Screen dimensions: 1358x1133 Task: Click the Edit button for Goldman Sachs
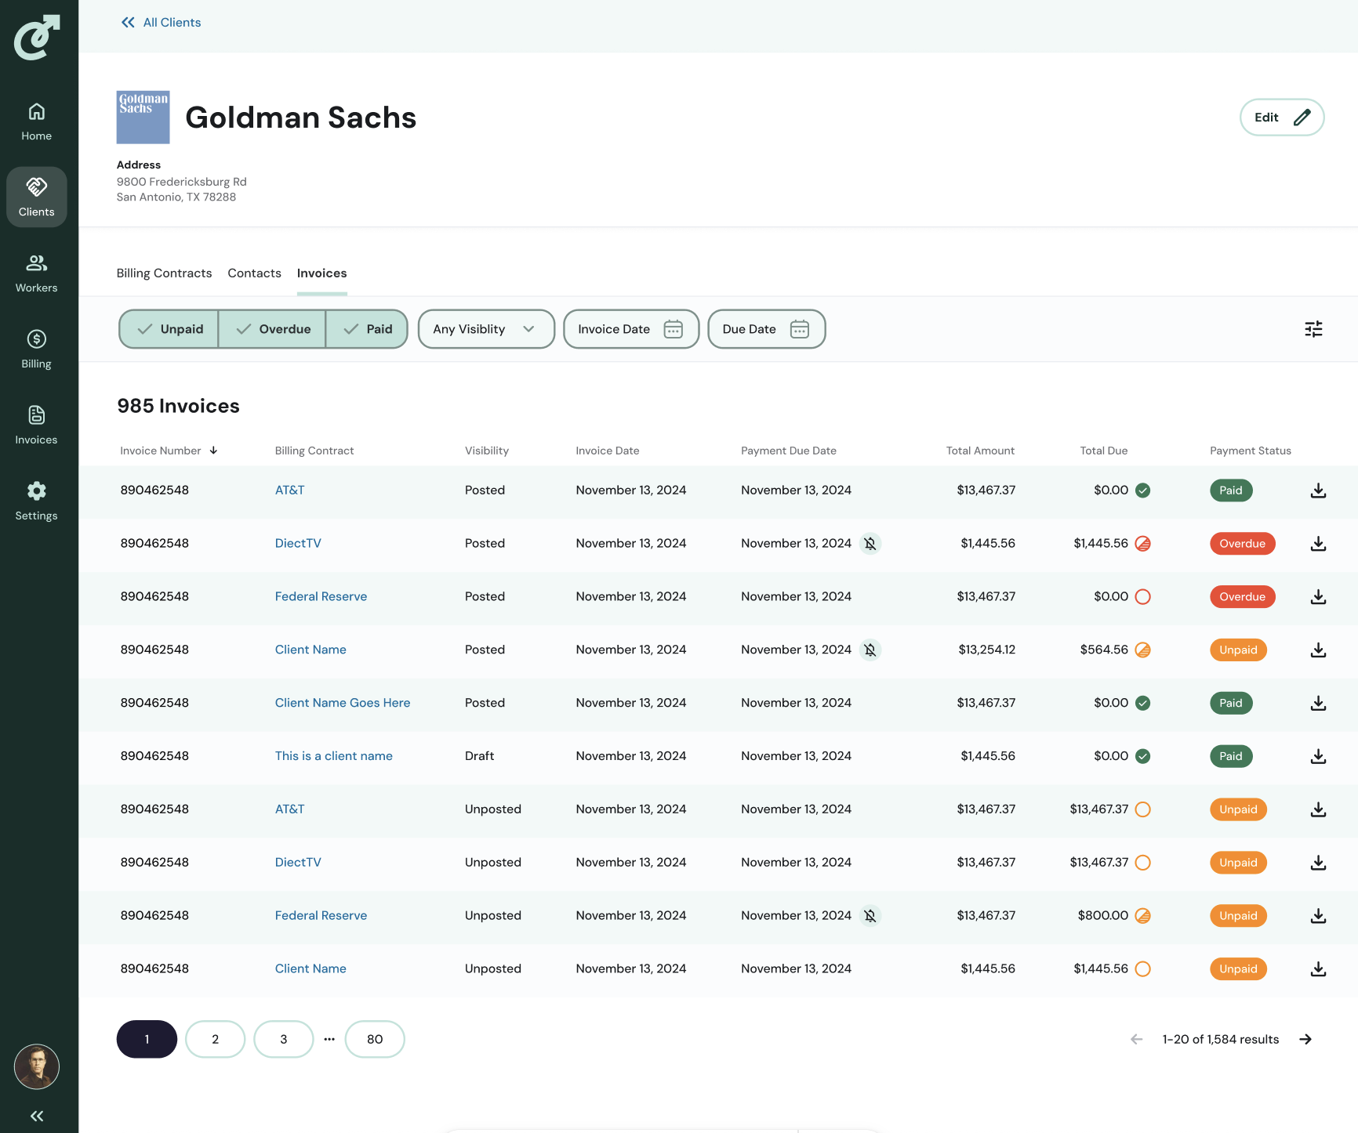[1281, 118]
